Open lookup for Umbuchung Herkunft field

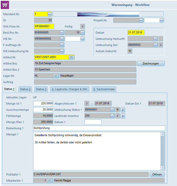point(155,39)
